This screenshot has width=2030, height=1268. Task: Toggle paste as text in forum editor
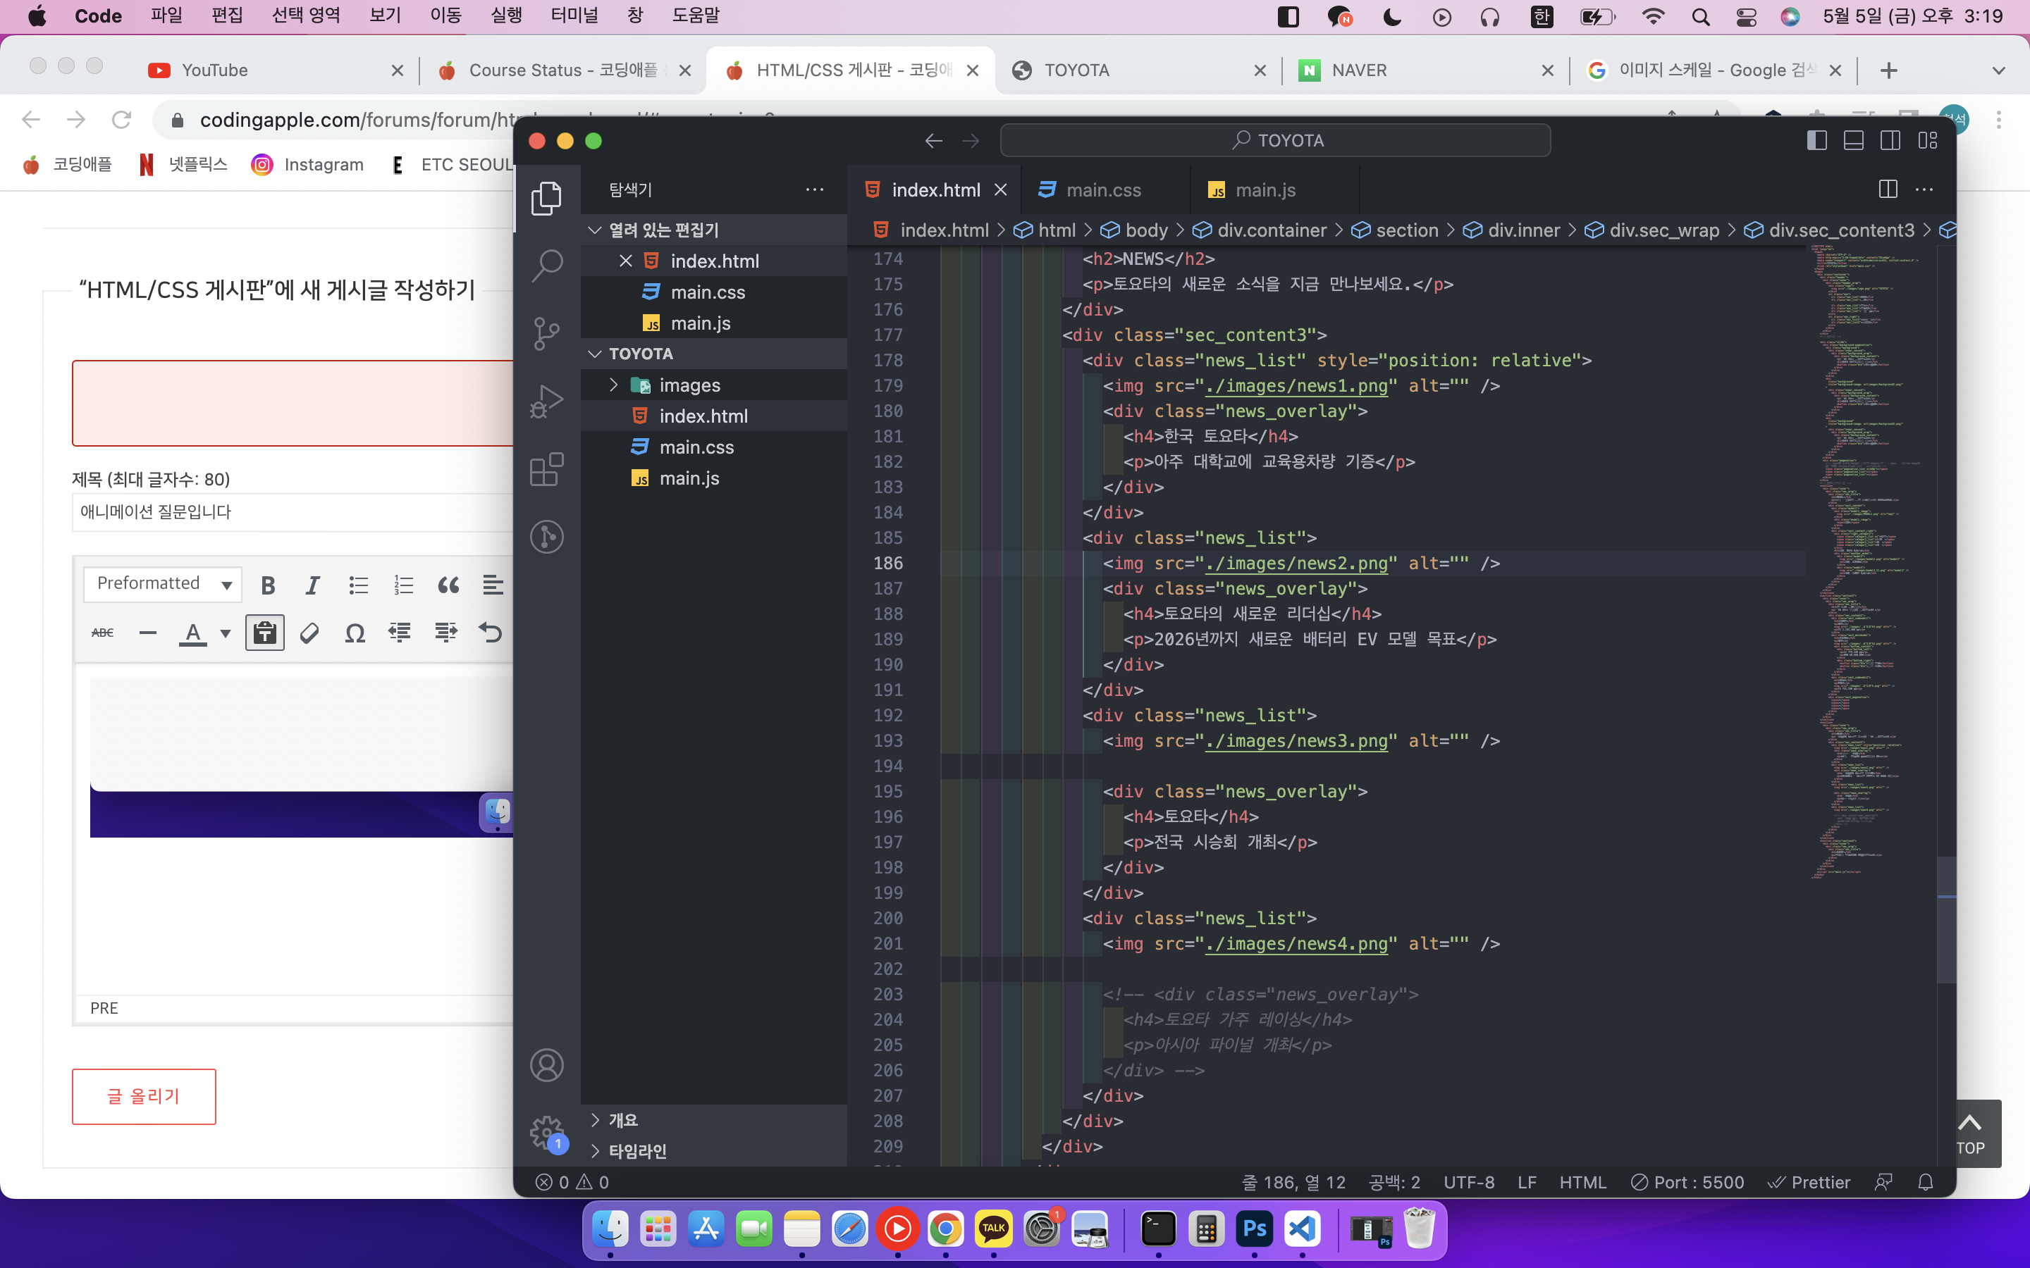point(264,633)
